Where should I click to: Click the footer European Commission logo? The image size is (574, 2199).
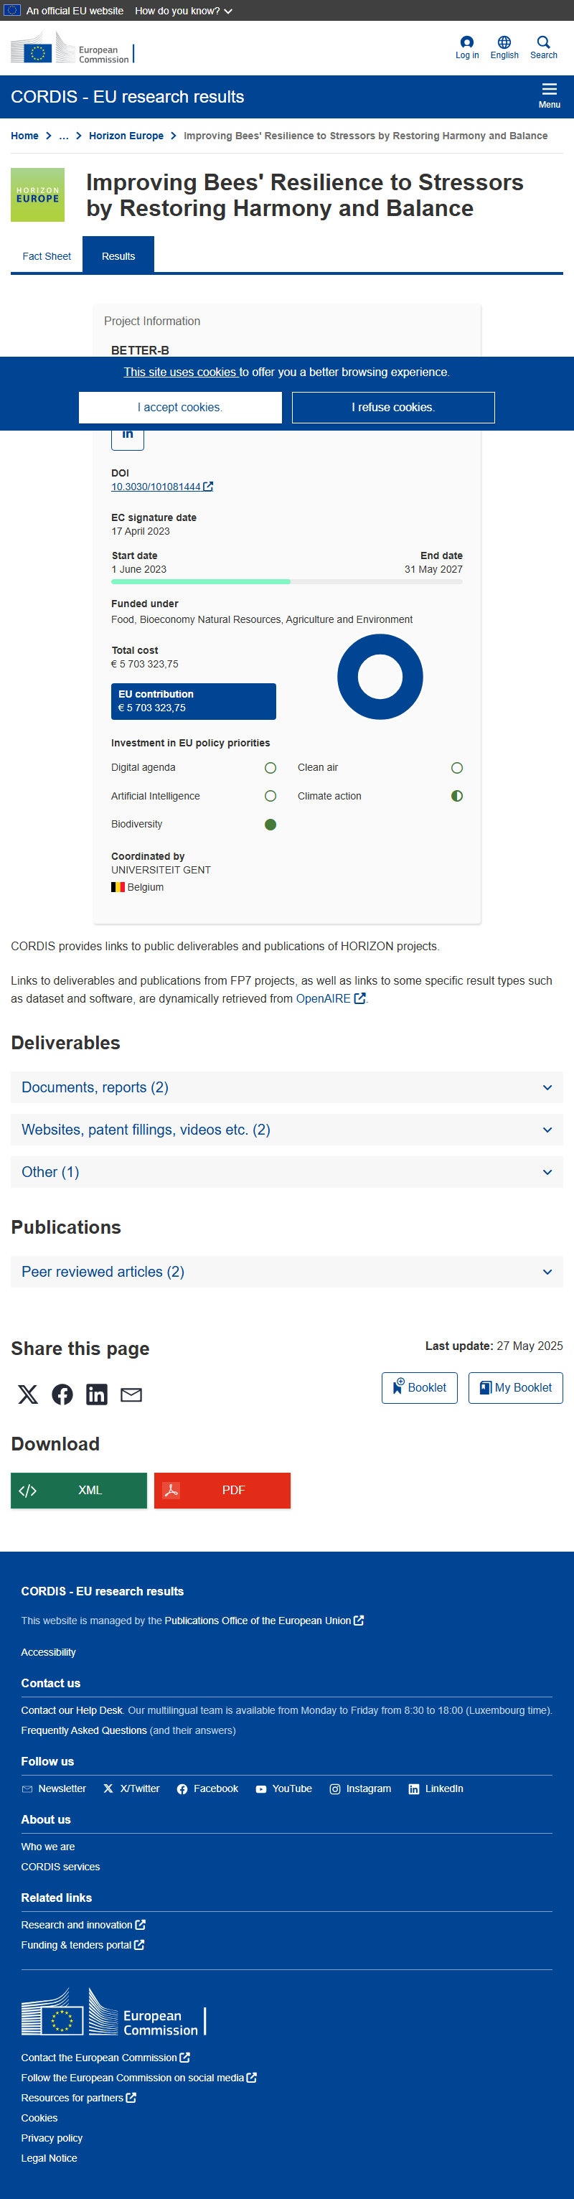coord(113,2012)
